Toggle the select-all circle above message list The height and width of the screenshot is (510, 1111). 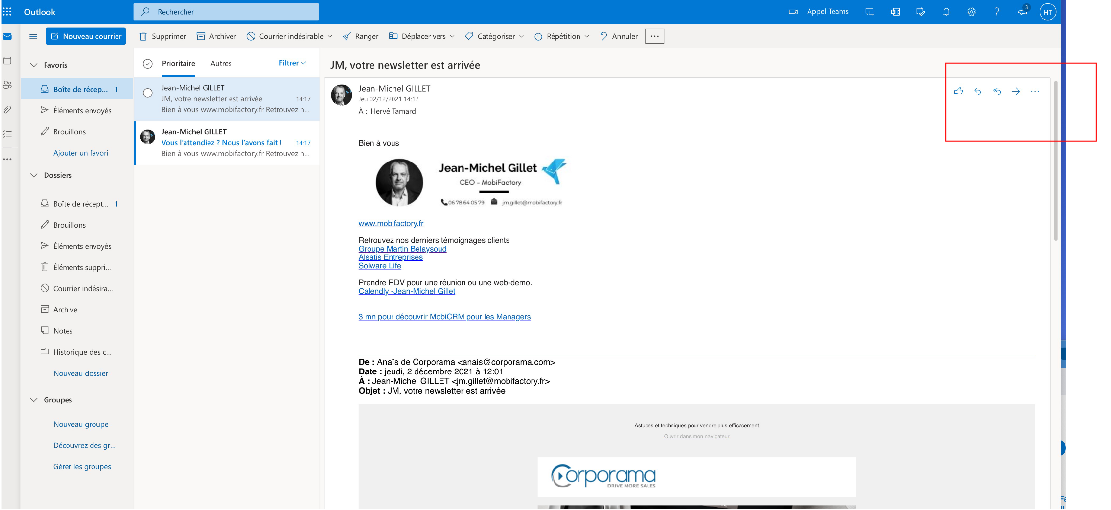pos(147,64)
